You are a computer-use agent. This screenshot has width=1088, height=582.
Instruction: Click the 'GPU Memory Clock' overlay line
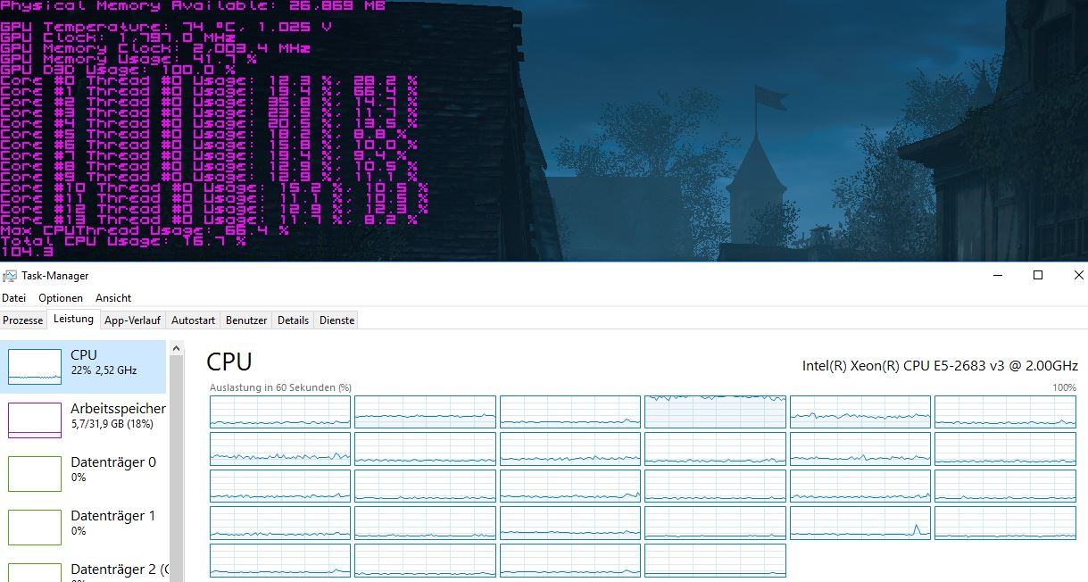pyautogui.click(x=155, y=48)
